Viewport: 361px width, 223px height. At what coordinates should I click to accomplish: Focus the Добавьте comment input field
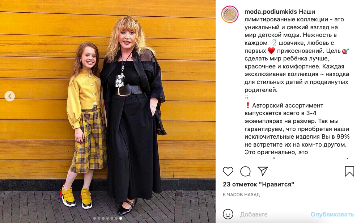[x=273, y=214]
